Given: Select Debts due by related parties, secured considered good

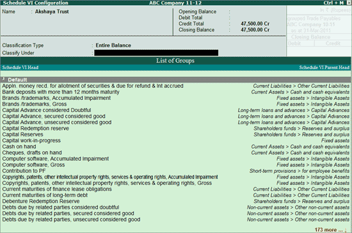Looking at the screenshot, I should (x=68, y=213).
